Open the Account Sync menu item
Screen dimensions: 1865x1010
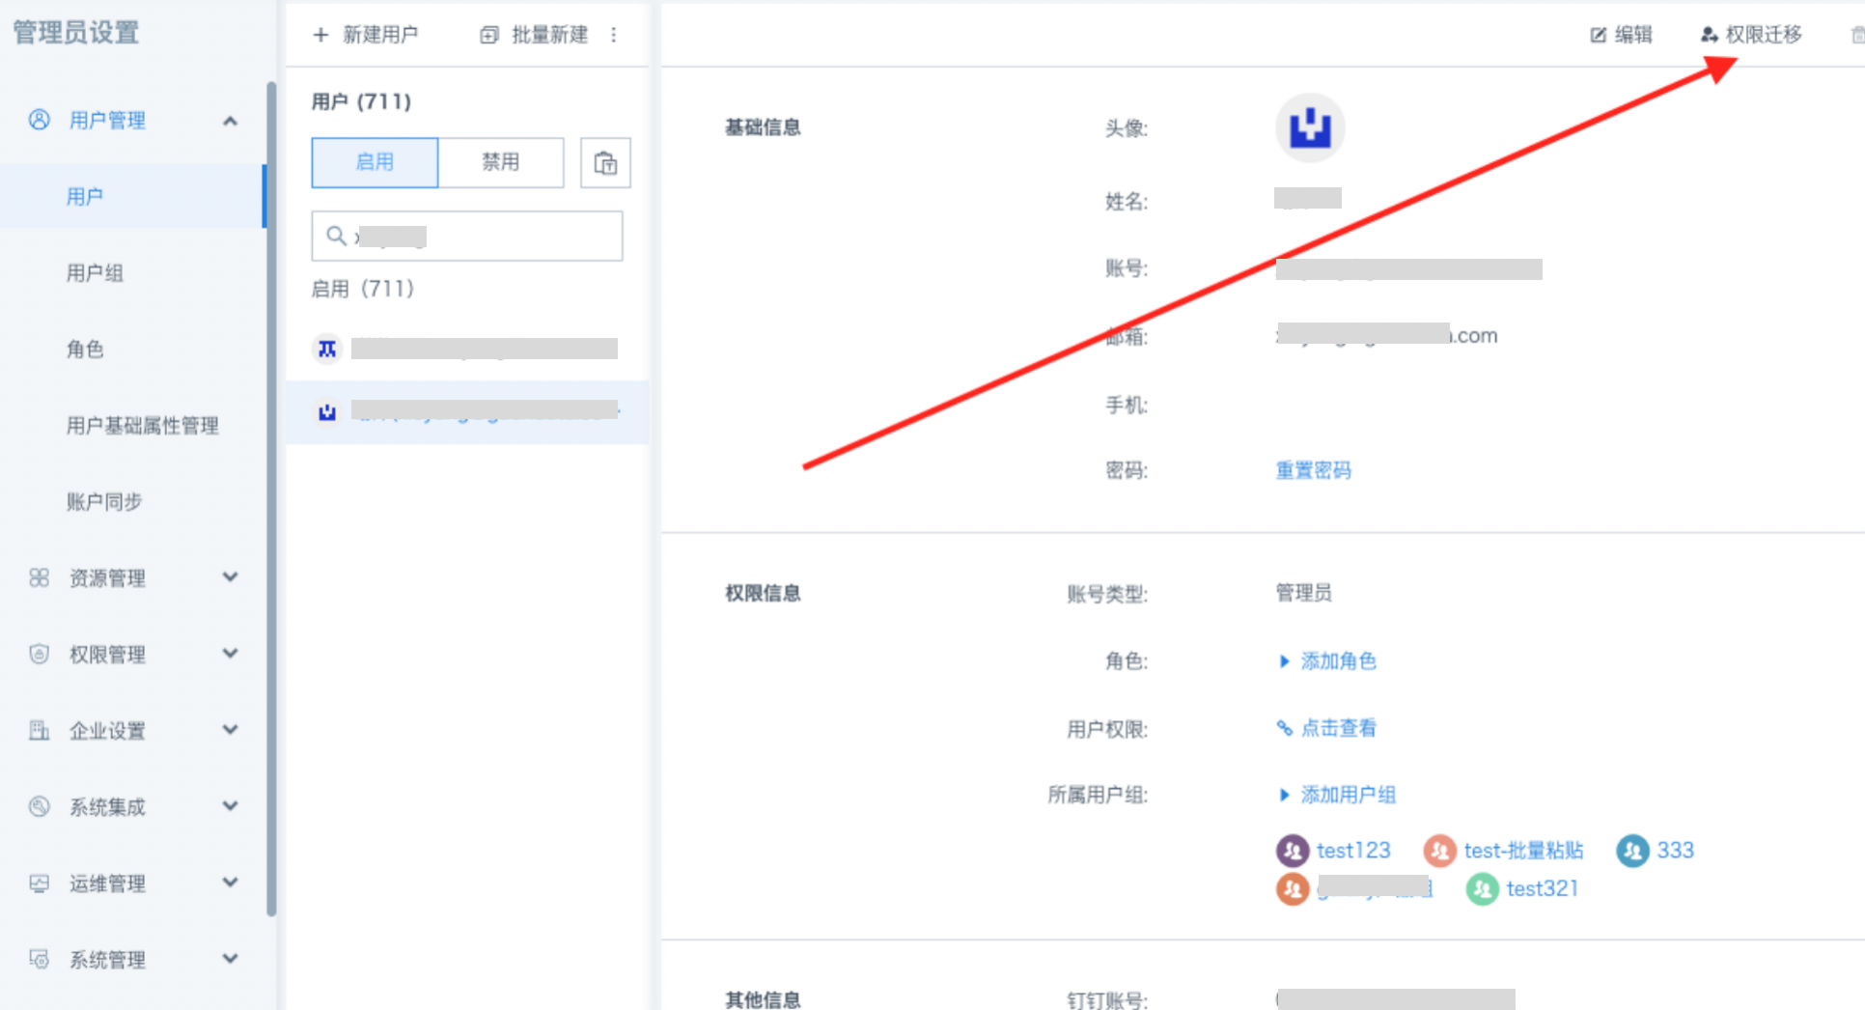[x=104, y=502]
